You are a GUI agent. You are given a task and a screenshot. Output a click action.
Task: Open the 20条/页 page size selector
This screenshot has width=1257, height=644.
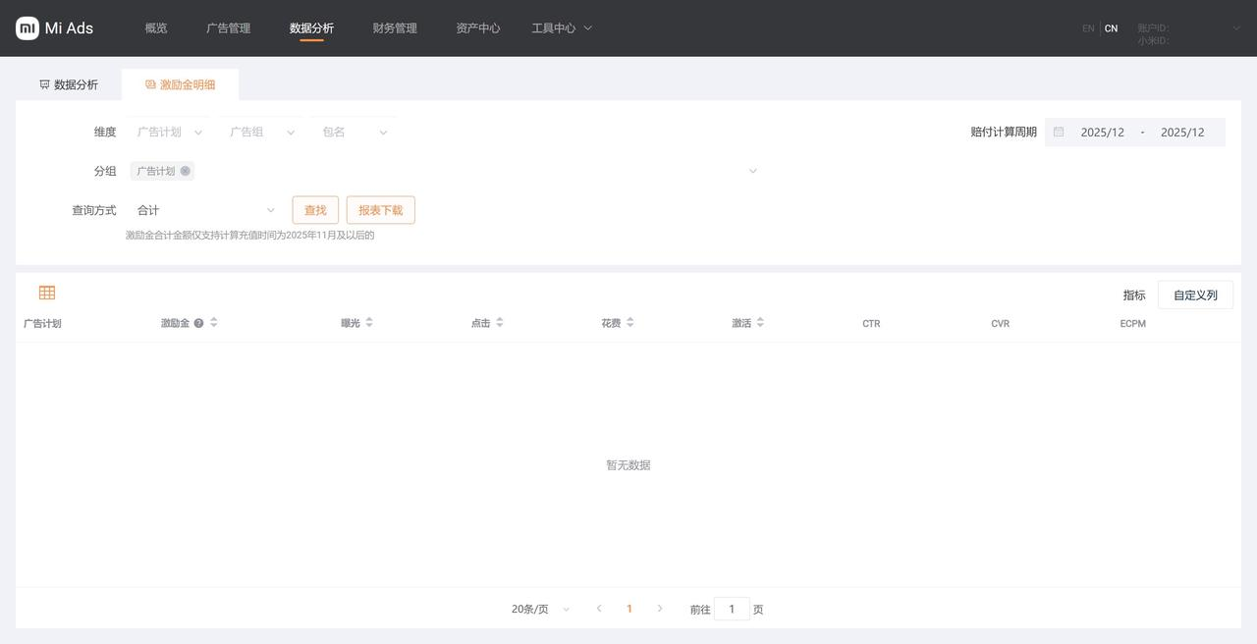point(540,609)
